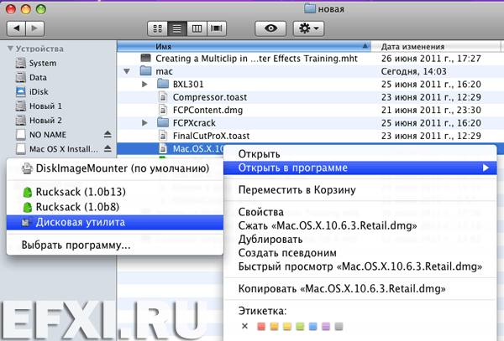
Task: Choose Выбрать программу…
Action: click(115, 245)
